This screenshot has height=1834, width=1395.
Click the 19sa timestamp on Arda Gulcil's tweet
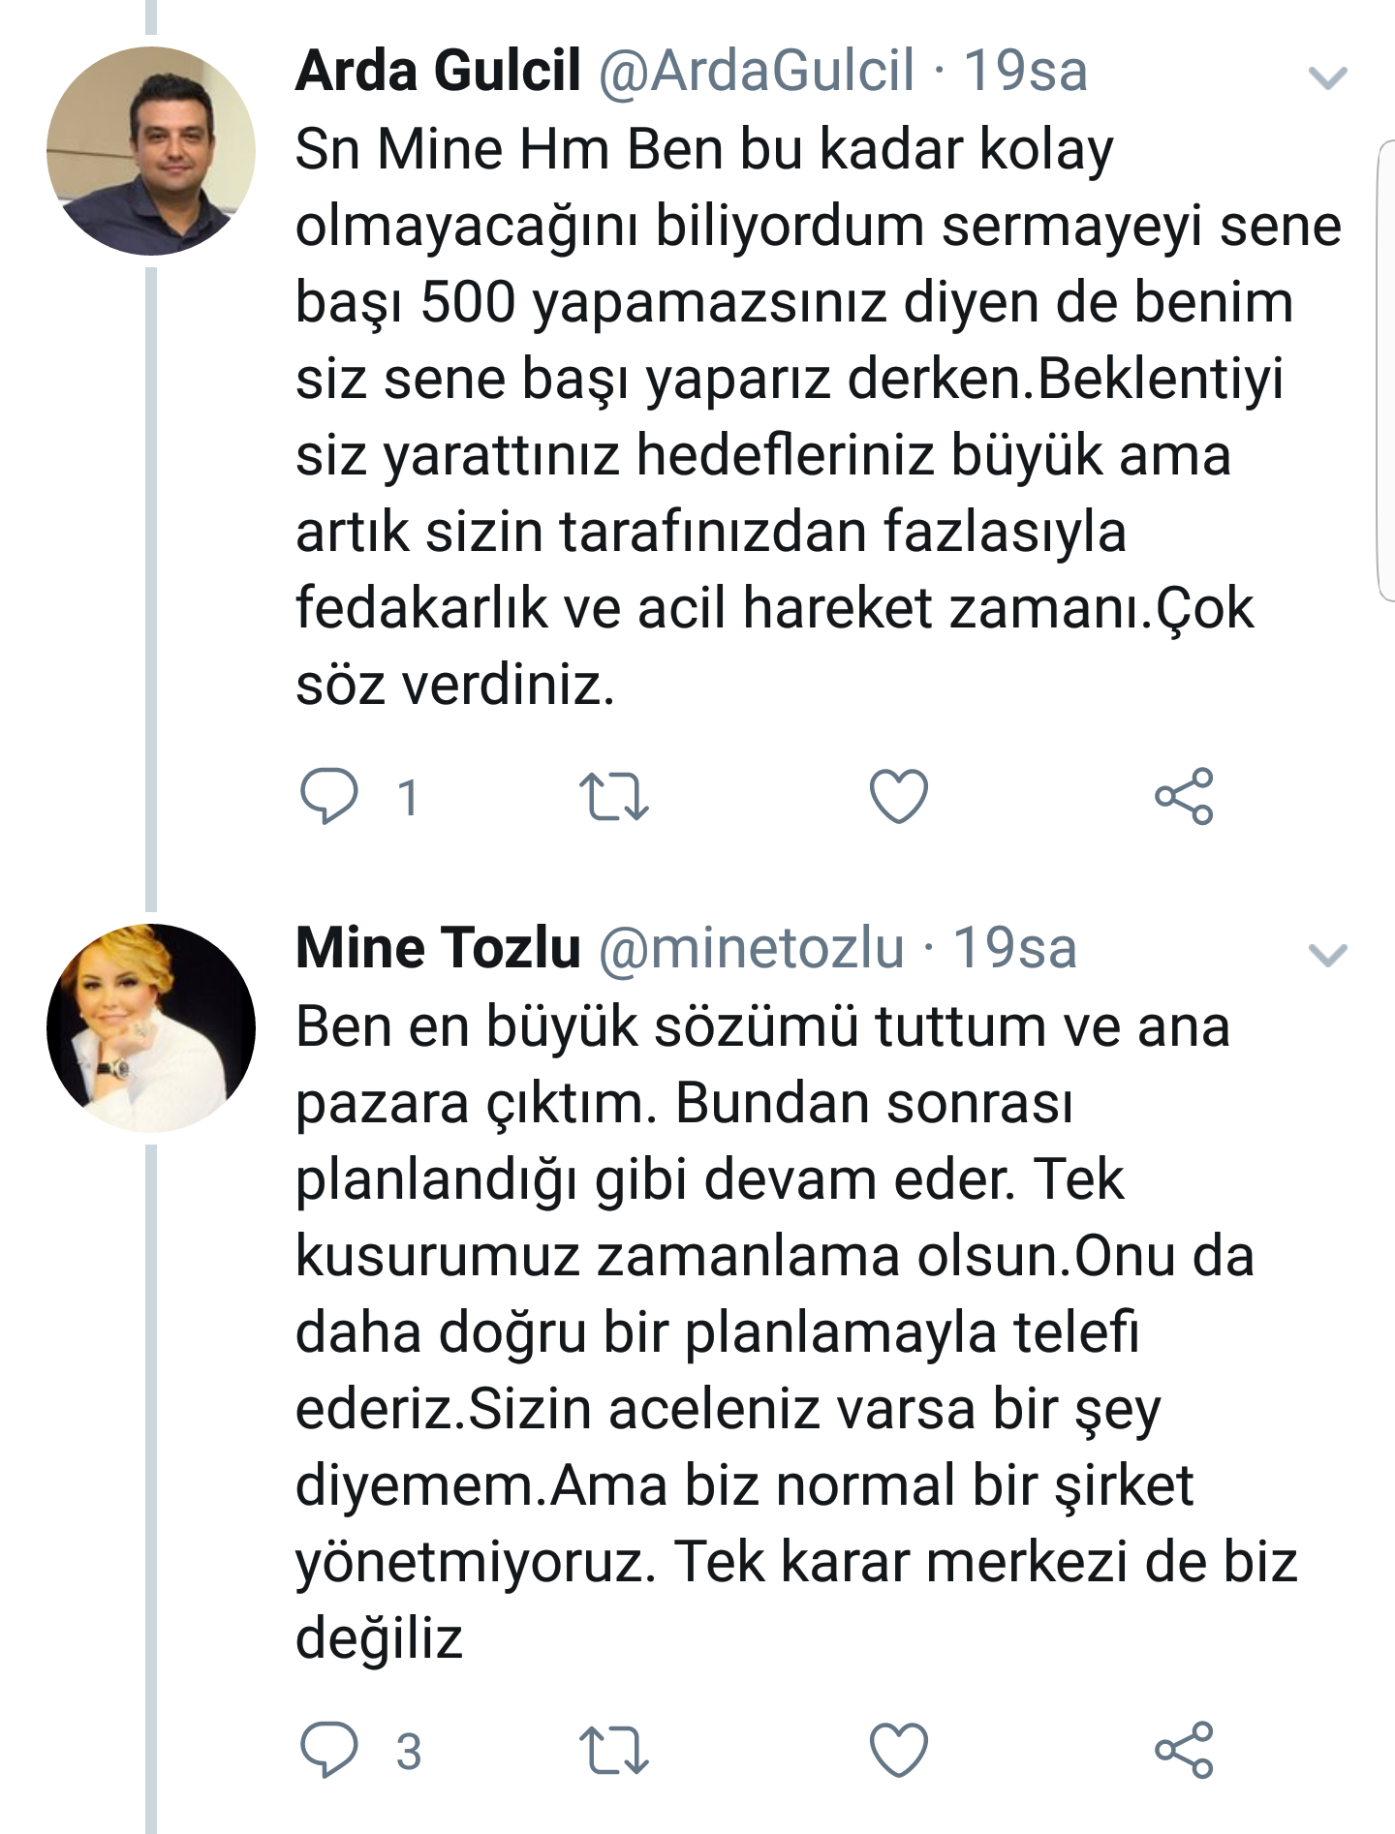click(x=1025, y=71)
